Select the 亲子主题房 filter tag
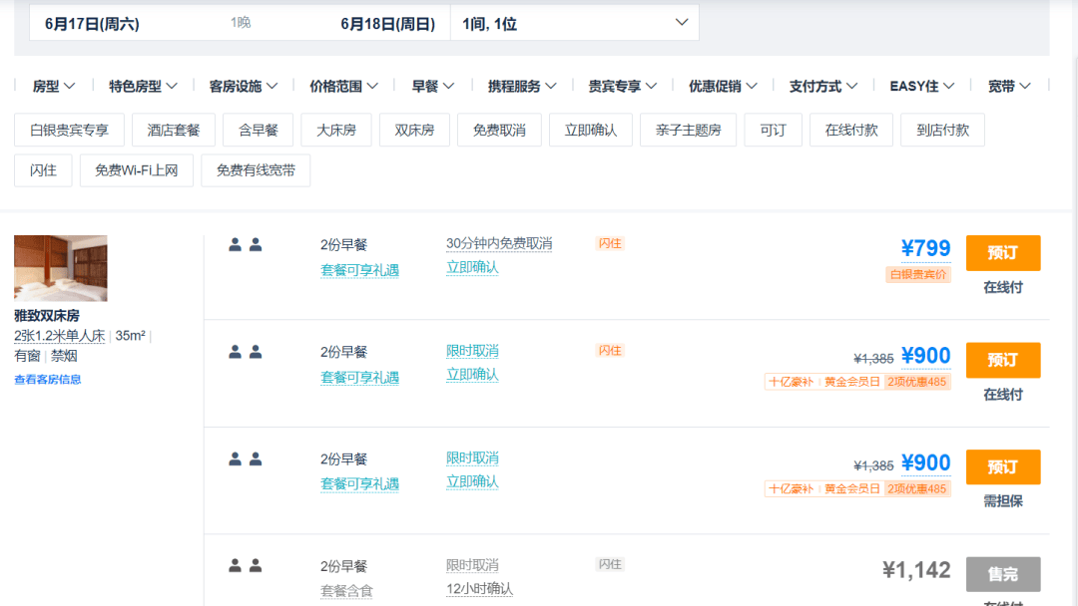This screenshot has height=606, width=1078. pyautogui.click(x=688, y=130)
